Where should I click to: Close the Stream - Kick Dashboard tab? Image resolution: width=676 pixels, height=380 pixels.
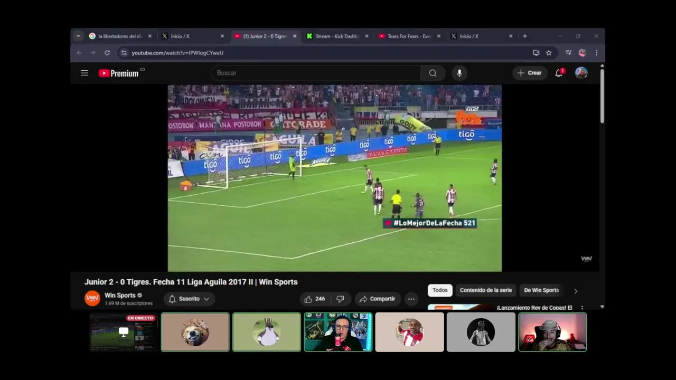(x=367, y=36)
